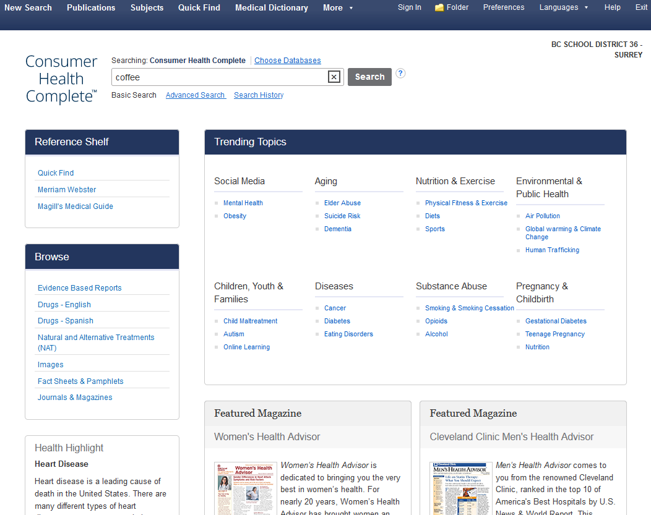Select the Autism topic
This screenshot has height=515, width=651.
click(234, 334)
